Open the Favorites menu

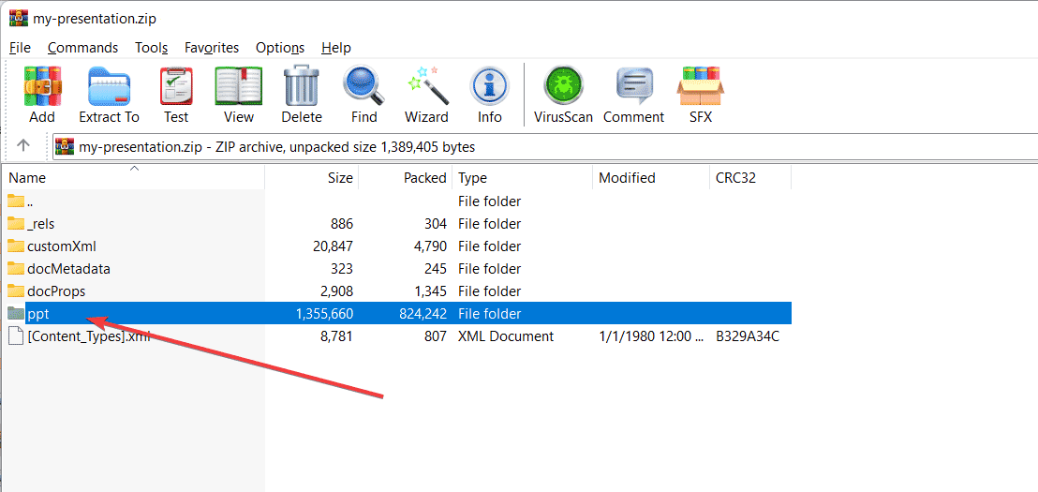click(x=212, y=48)
